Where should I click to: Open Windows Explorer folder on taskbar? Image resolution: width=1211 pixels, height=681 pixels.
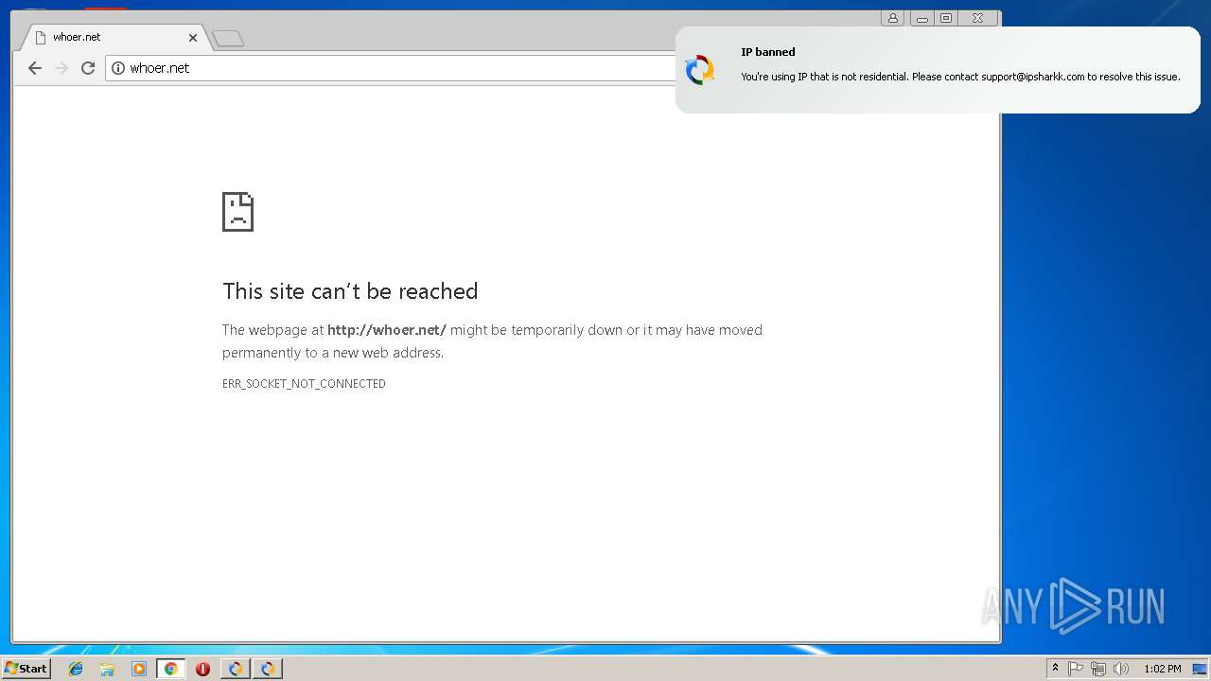107,669
